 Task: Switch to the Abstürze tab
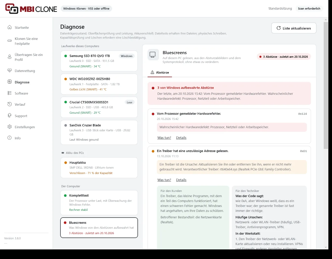click(160, 73)
